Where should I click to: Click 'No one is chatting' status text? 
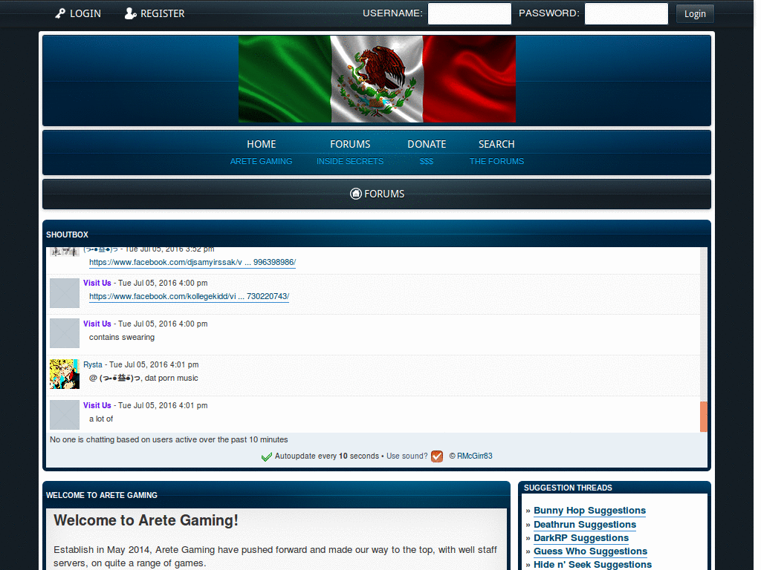(x=169, y=439)
